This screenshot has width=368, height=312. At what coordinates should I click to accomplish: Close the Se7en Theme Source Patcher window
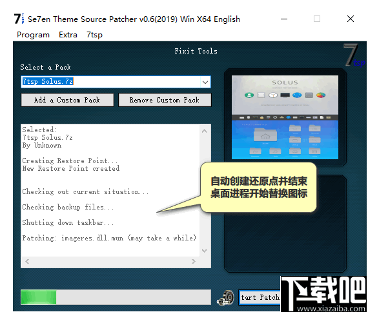pos(351,19)
